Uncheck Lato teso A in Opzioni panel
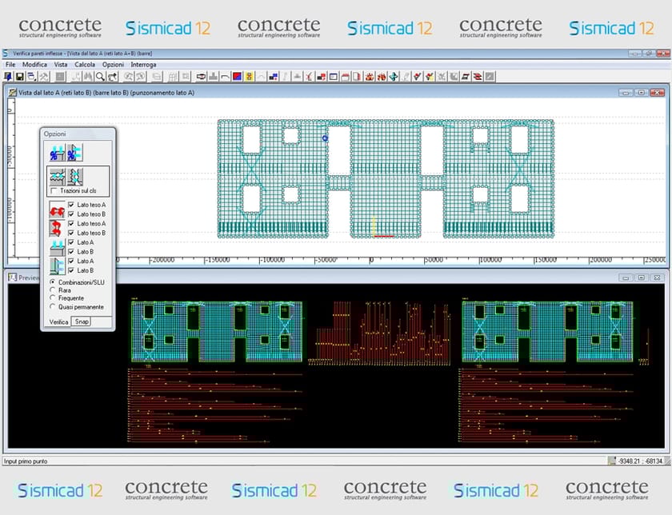Viewport: 672px width, 515px height. tap(70, 203)
